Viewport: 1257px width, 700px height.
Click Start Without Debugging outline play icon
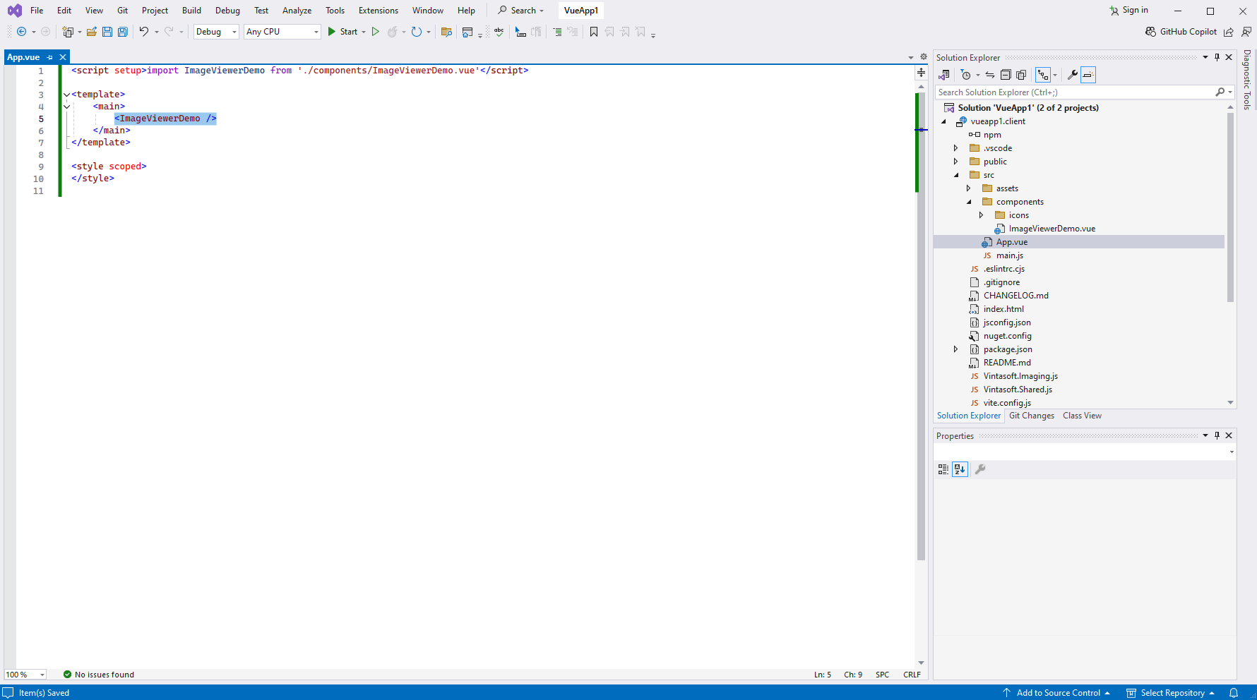(x=376, y=32)
